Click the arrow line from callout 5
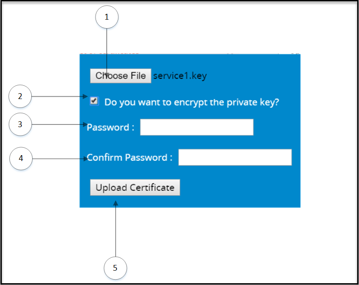The width and height of the screenshot is (359, 285). [x=116, y=232]
